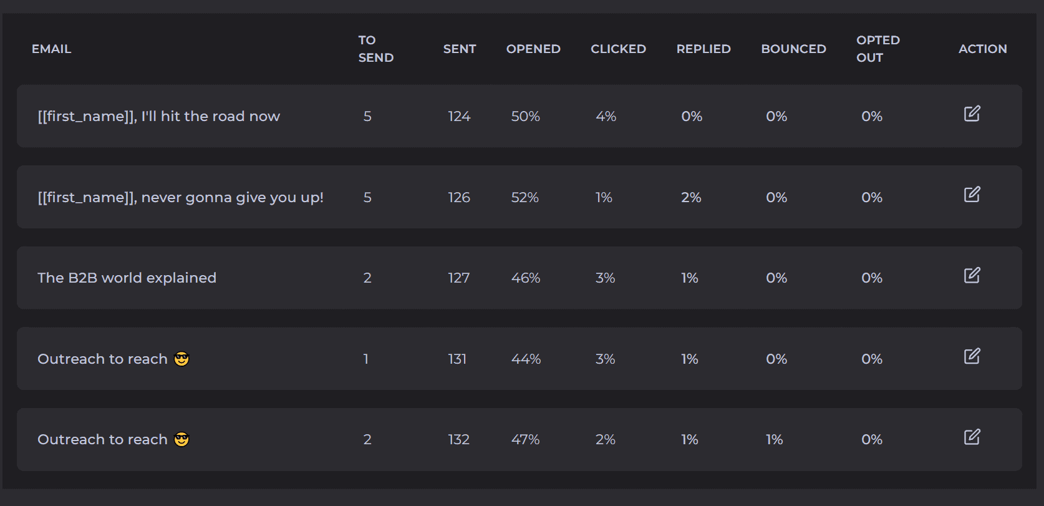Viewport: 1044px width, 506px height.
Task: Sort by the SENT column header
Action: [459, 49]
